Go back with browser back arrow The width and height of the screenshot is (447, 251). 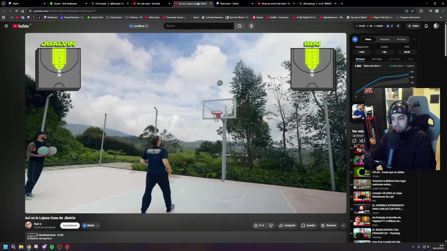pos(4,11)
